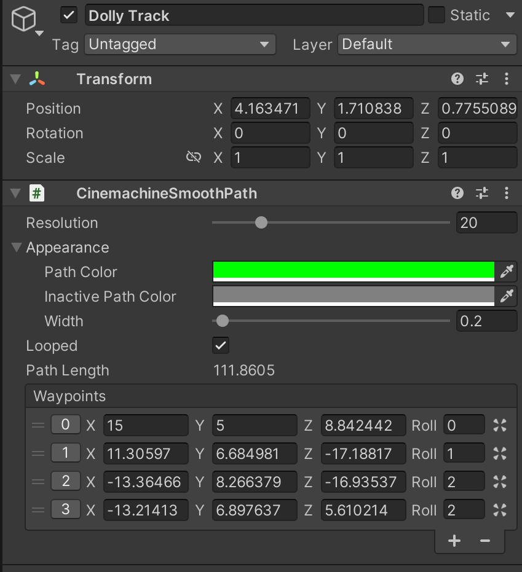Screen dimensions: 522x572
Task: Grab the reorder handle of waypoint 1
Action: pyautogui.click(x=38, y=453)
